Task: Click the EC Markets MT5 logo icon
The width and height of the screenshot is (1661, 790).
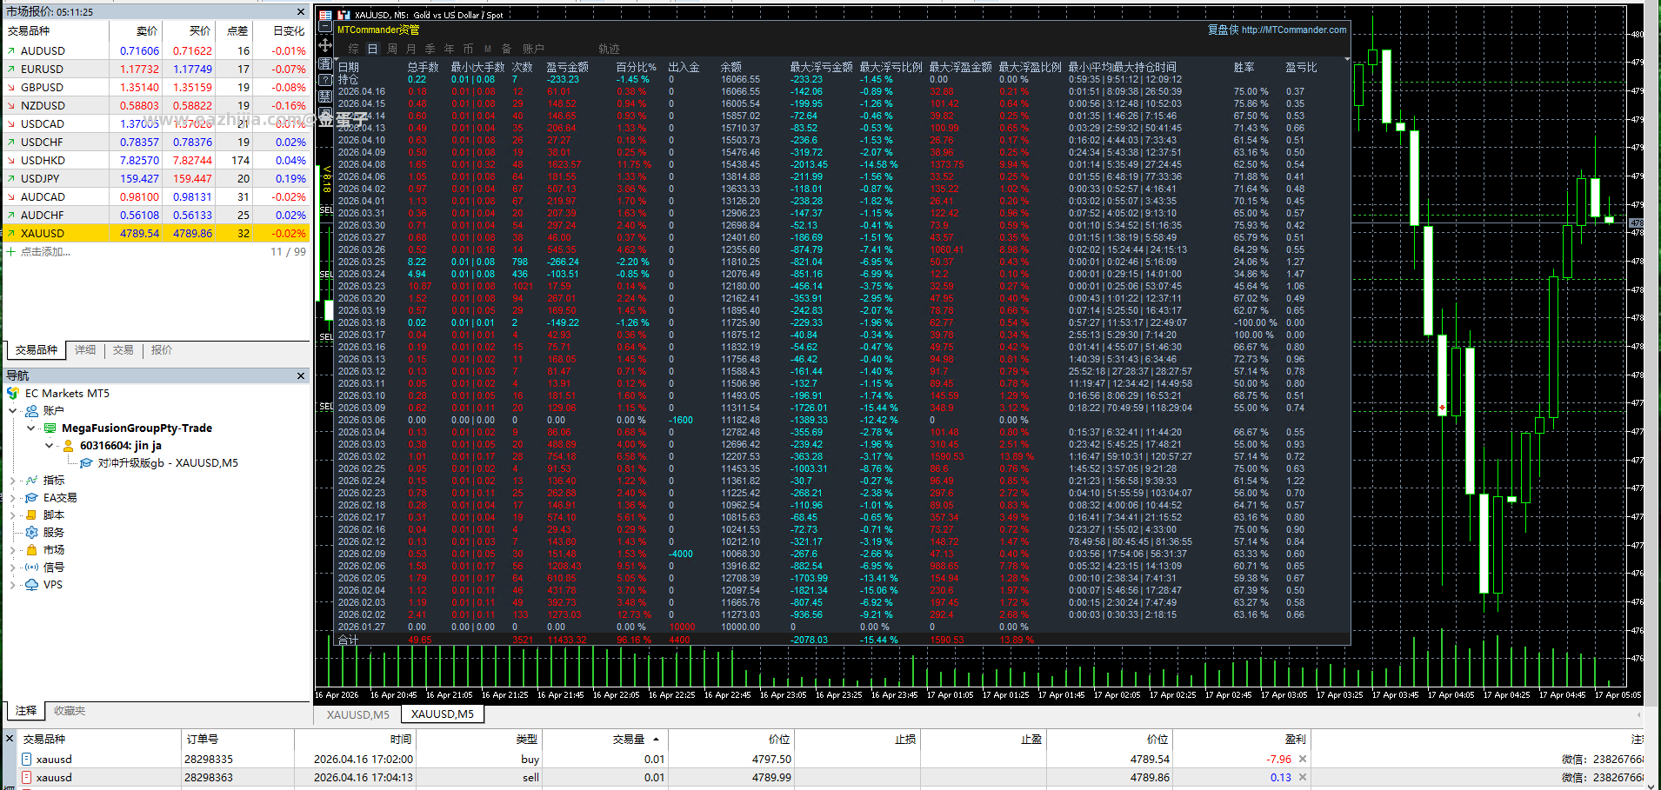Action: click(x=13, y=394)
